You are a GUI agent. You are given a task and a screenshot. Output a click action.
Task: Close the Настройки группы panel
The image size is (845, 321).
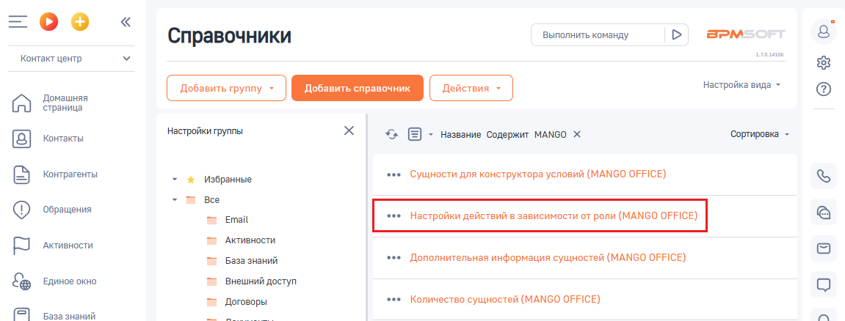pos(349,130)
